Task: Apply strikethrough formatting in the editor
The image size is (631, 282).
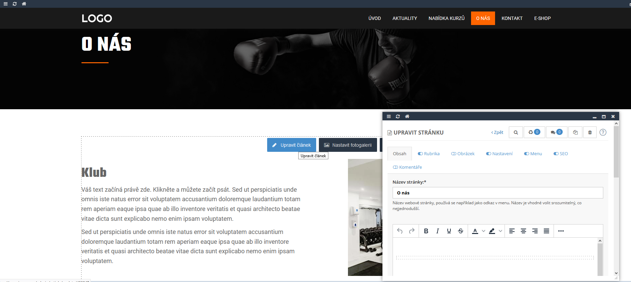Action: click(x=461, y=231)
